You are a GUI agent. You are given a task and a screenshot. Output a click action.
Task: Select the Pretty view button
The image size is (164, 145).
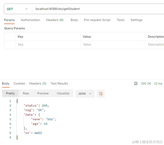[x=10, y=93]
